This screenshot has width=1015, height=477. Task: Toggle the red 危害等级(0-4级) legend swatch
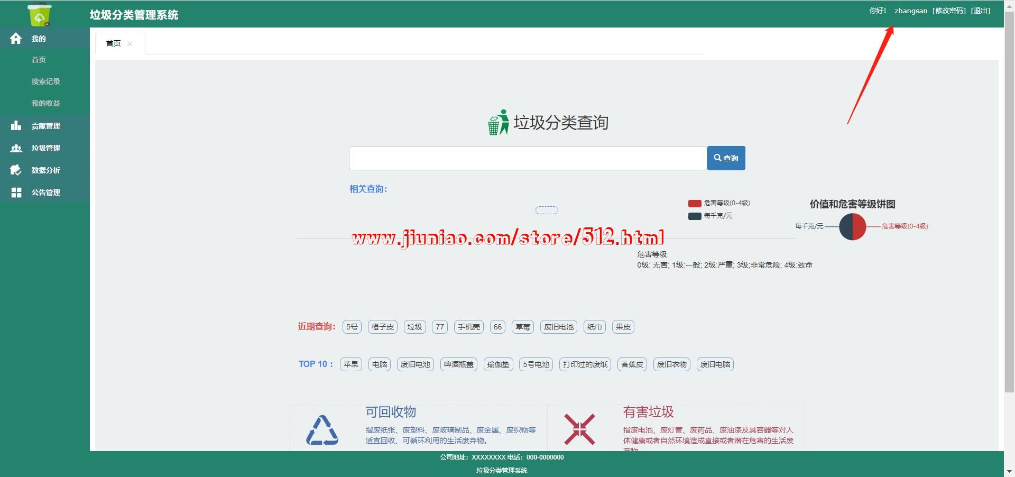coord(694,203)
